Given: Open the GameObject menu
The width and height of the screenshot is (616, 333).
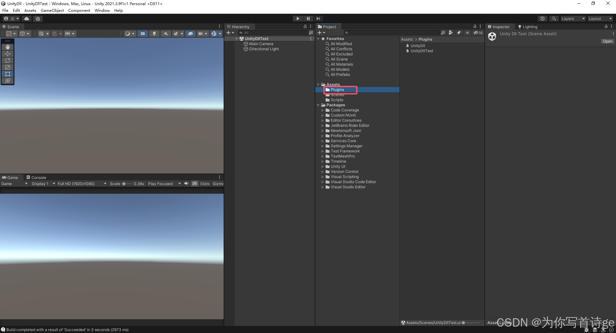Looking at the screenshot, I should coord(52,10).
